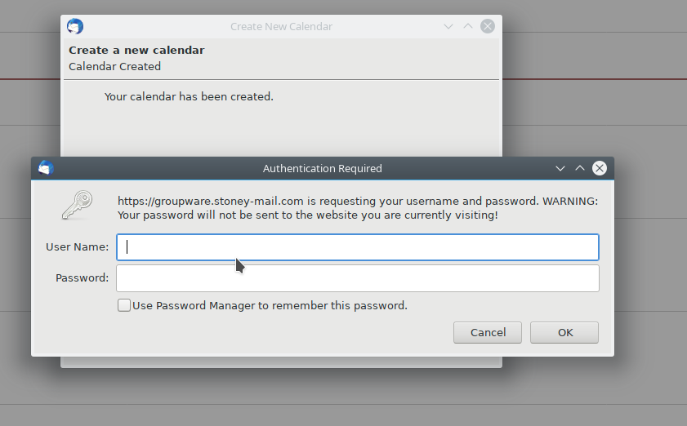Click the Thunderbird icon in Authentication Required title bar
687x426 pixels.
coord(46,168)
